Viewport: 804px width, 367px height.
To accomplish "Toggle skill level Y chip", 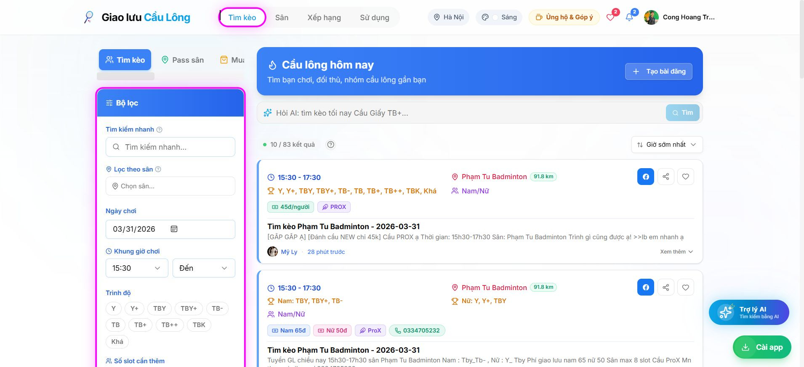I will click(x=114, y=309).
